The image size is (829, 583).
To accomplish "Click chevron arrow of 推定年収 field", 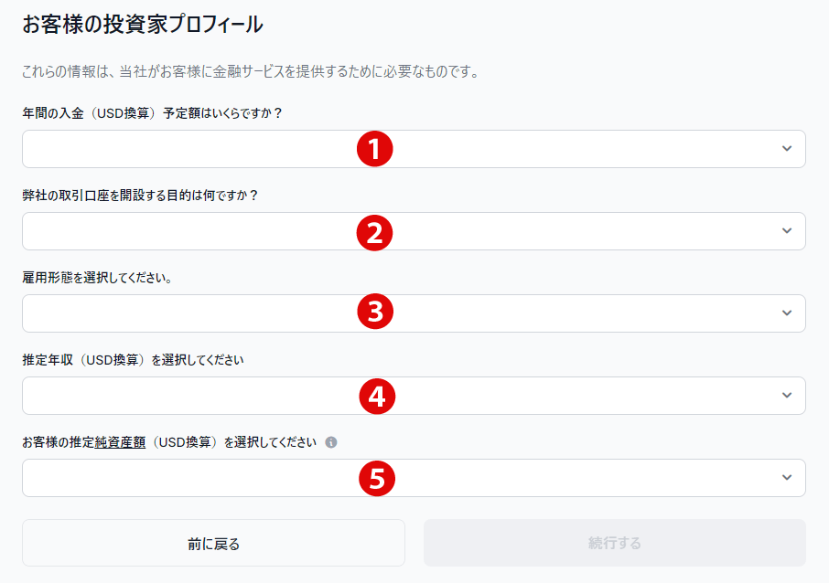I will [x=787, y=396].
